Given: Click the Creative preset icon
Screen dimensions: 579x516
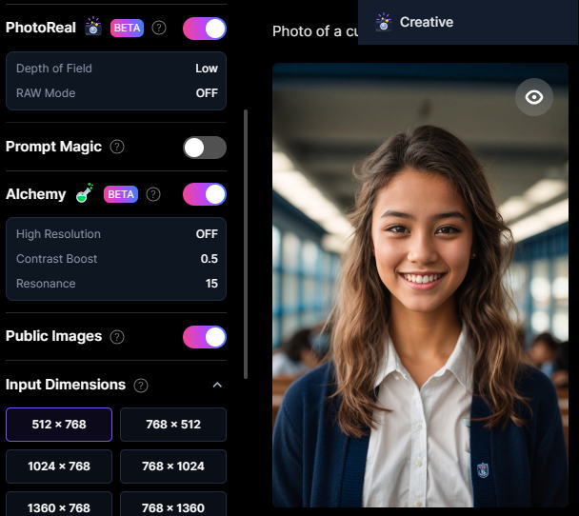Looking at the screenshot, I should [x=384, y=21].
